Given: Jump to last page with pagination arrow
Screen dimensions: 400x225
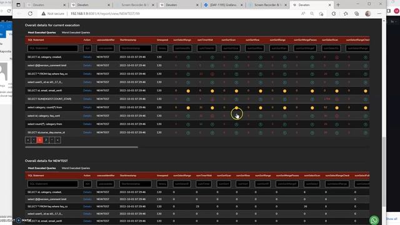Looking at the screenshot, I should (x=58, y=140).
